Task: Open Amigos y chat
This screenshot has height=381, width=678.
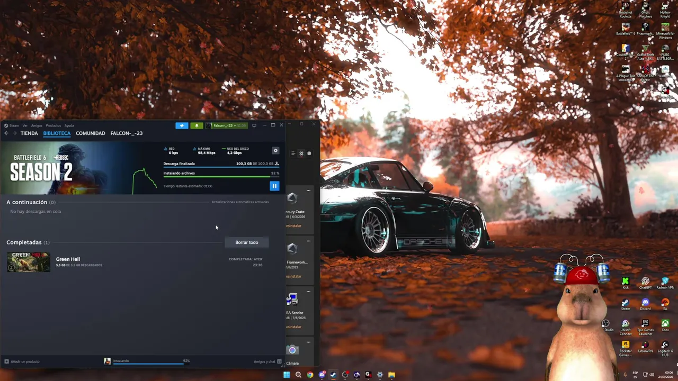Action: tap(267, 361)
